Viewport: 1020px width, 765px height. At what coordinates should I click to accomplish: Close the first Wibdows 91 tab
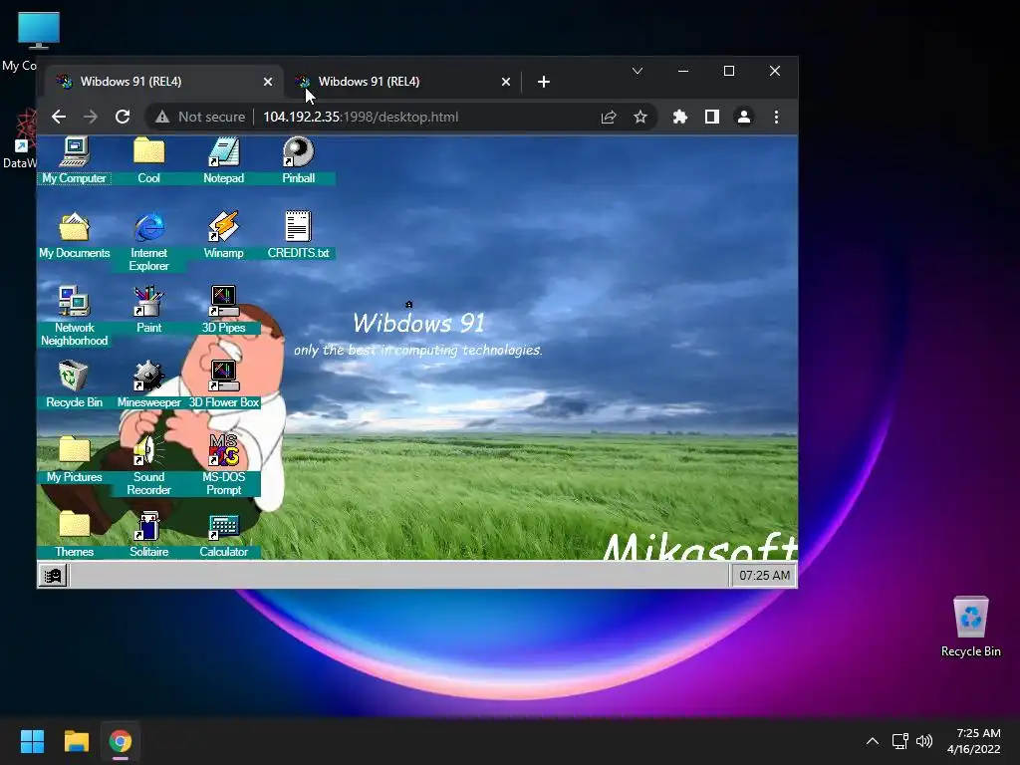(268, 82)
